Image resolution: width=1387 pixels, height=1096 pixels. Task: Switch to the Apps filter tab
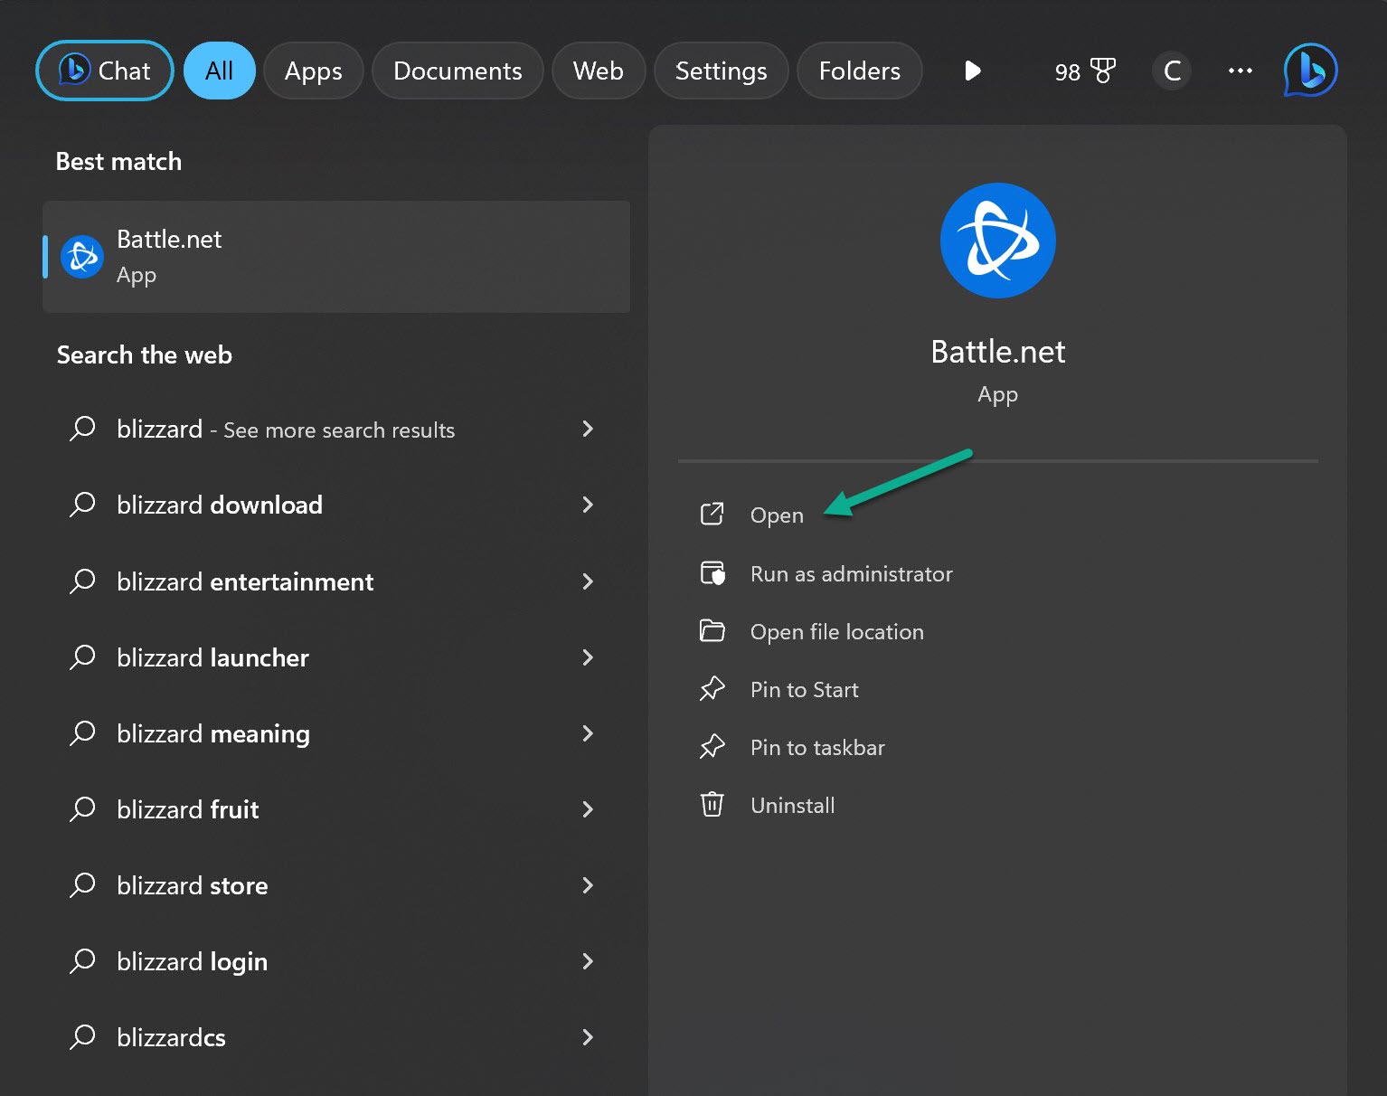(313, 71)
